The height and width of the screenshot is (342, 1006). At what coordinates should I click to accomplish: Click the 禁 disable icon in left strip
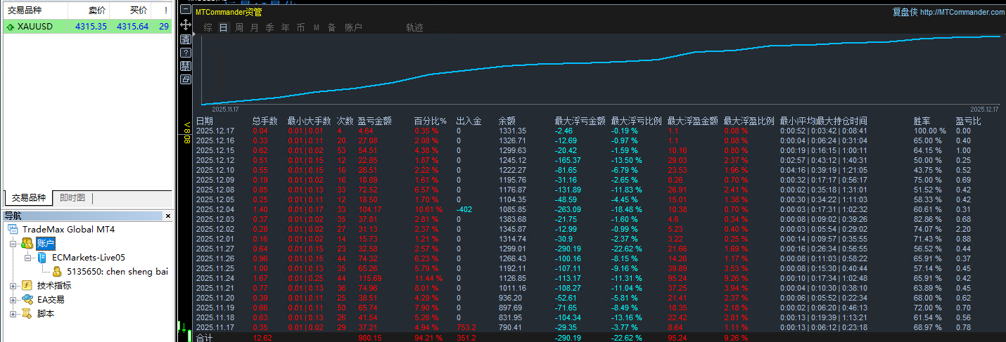186,66
